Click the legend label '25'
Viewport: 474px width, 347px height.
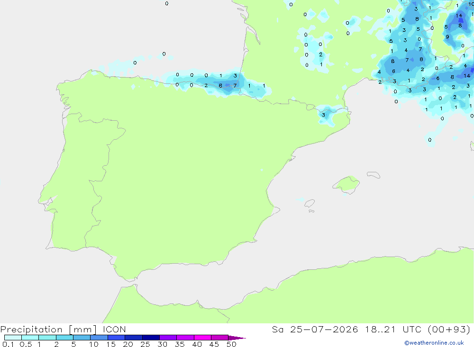(x=145, y=344)
